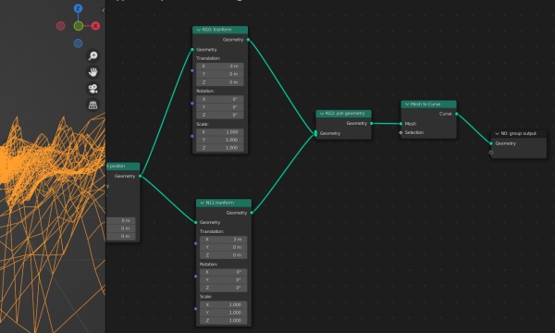Edit N10 Translation Z field

coord(220,82)
